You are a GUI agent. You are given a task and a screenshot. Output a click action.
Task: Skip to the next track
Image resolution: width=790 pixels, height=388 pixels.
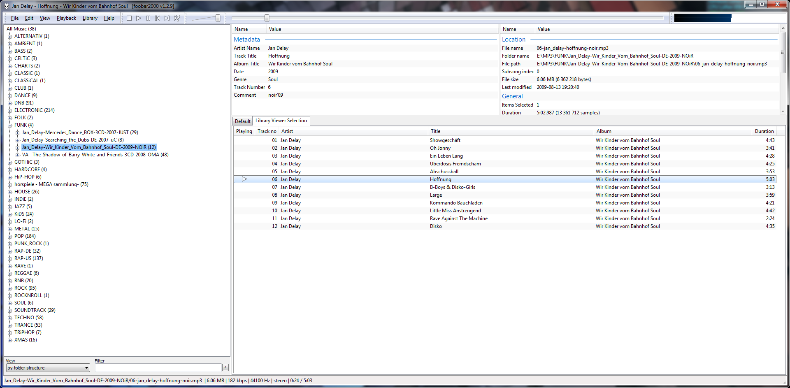click(x=167, y=18)
